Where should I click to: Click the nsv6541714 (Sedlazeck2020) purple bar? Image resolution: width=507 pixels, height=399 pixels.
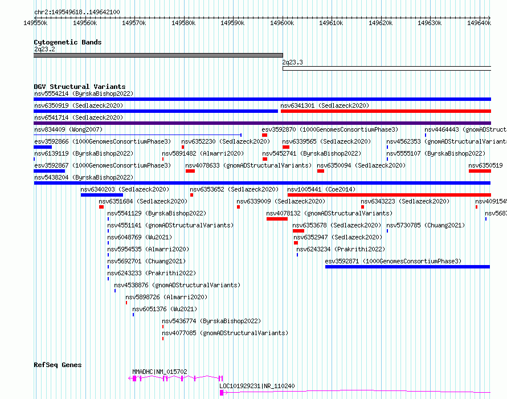pyautogui.click(x=262, y=123)
